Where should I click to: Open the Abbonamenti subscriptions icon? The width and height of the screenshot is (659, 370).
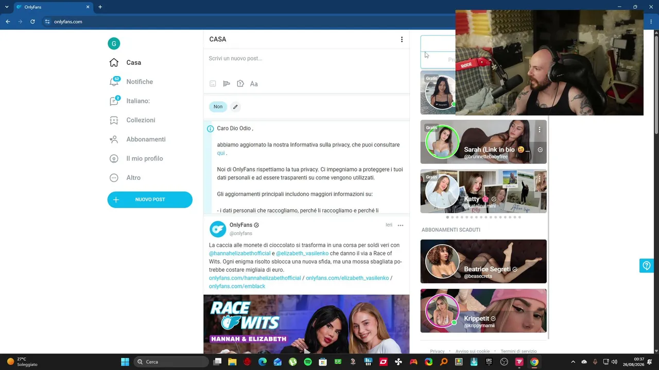pos(114,139)
